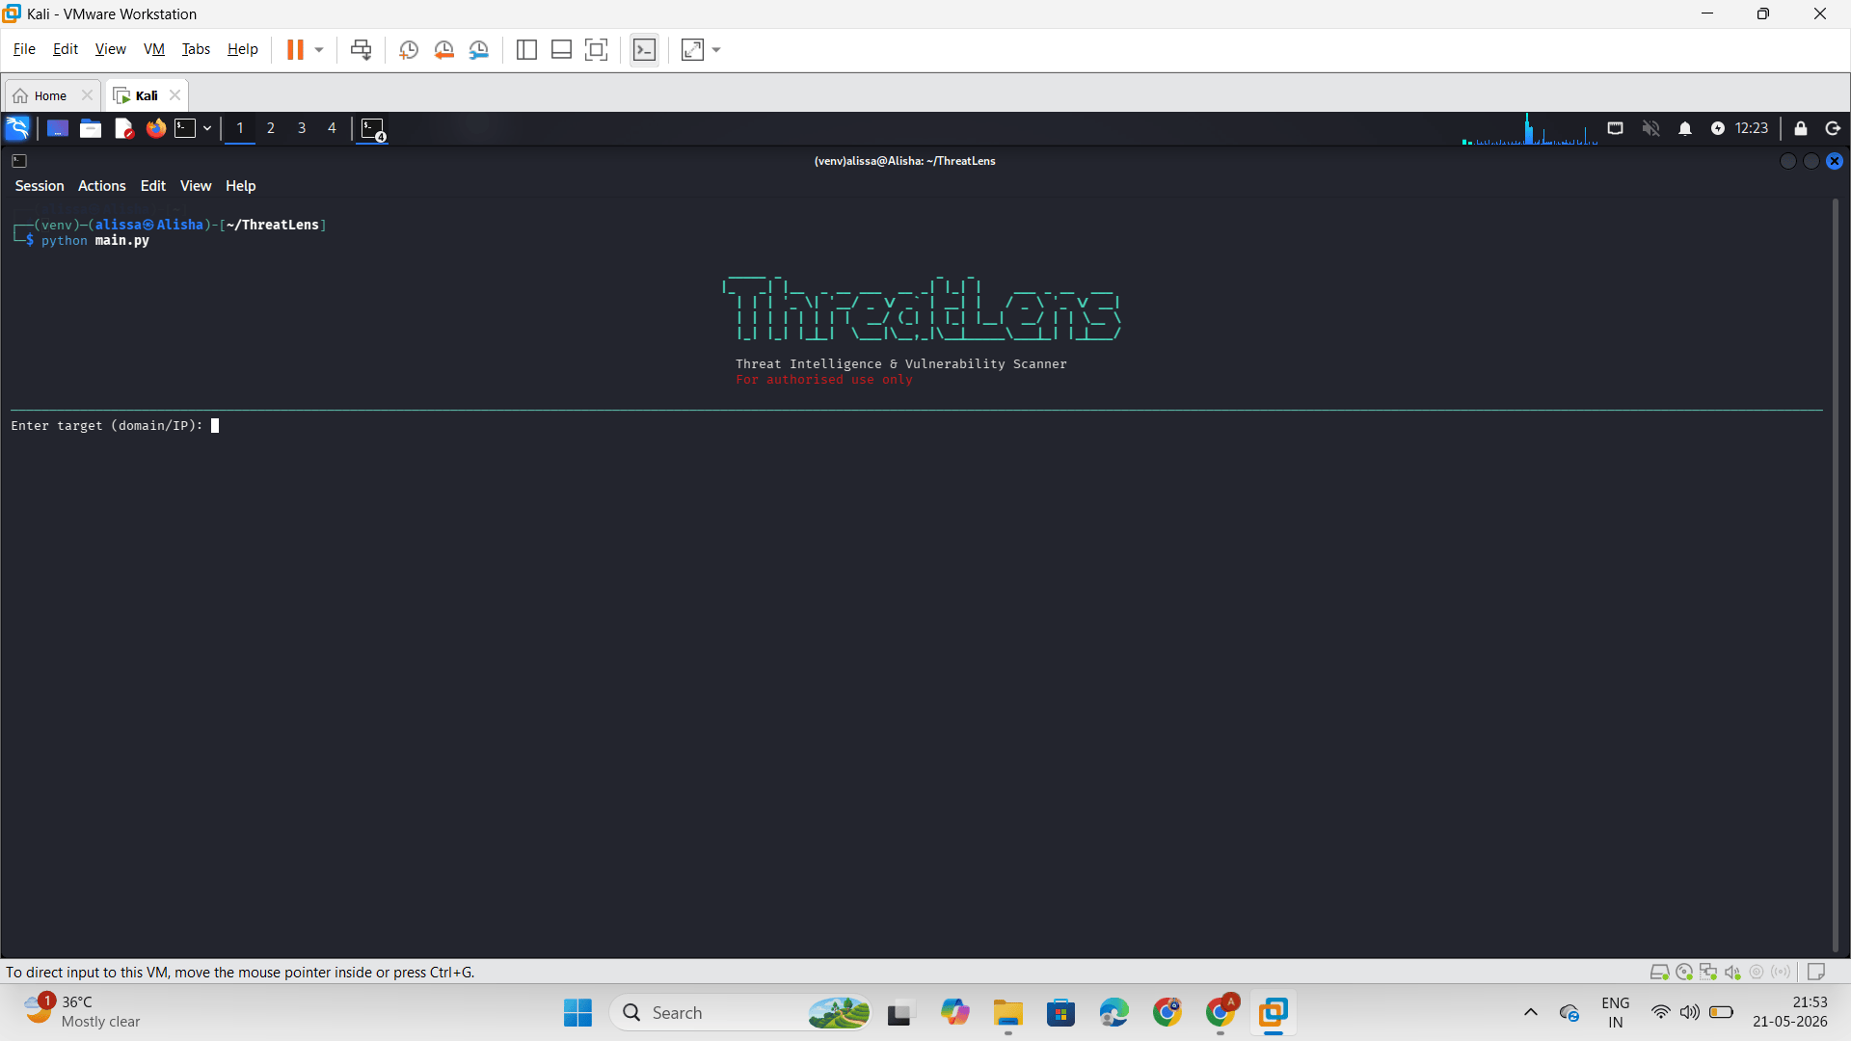
Task: Open the text editor launcher in Kali panel
Action: point(123,128)
